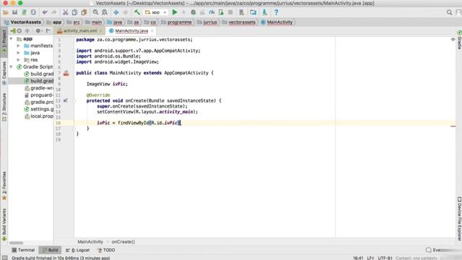Click the project panel horizontal scrollbar
Viewport: 462px width, 260px height.
[x=16, y=243]
